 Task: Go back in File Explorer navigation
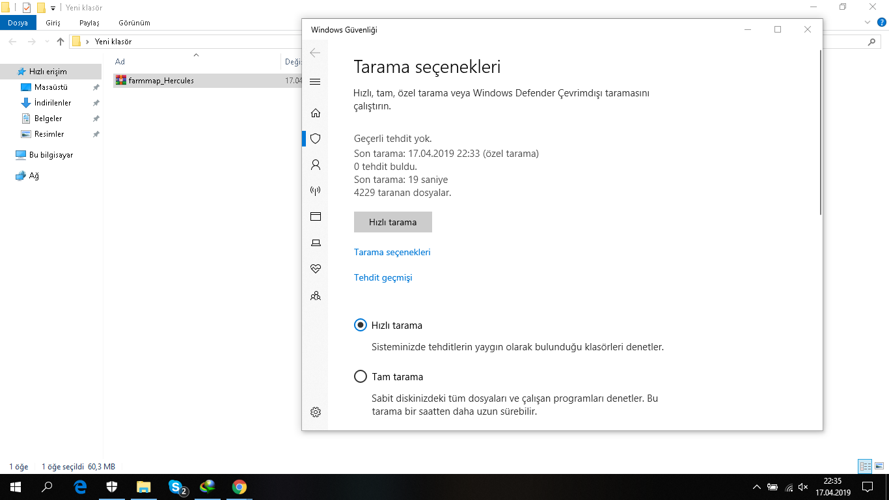pos(13,42)
